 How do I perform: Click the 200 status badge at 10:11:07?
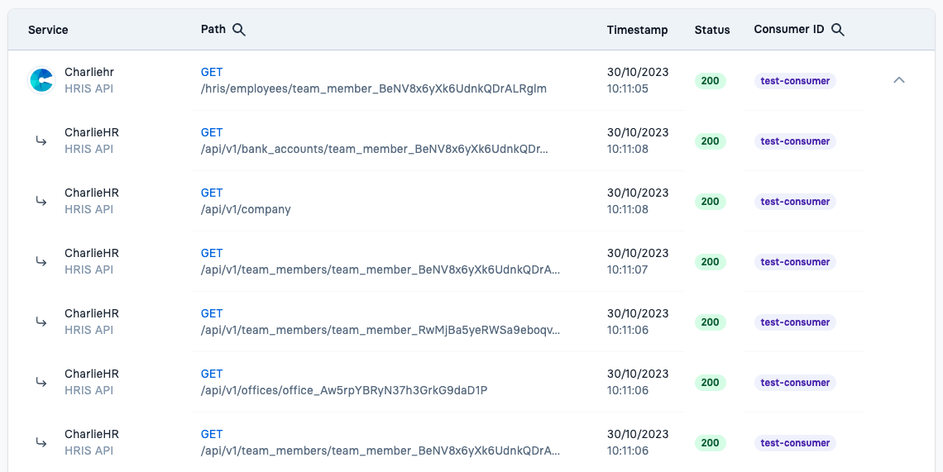pos(711,261)
